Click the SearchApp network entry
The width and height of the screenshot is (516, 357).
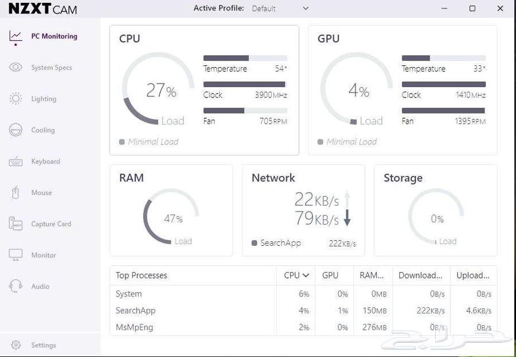[x=281, y=242]
